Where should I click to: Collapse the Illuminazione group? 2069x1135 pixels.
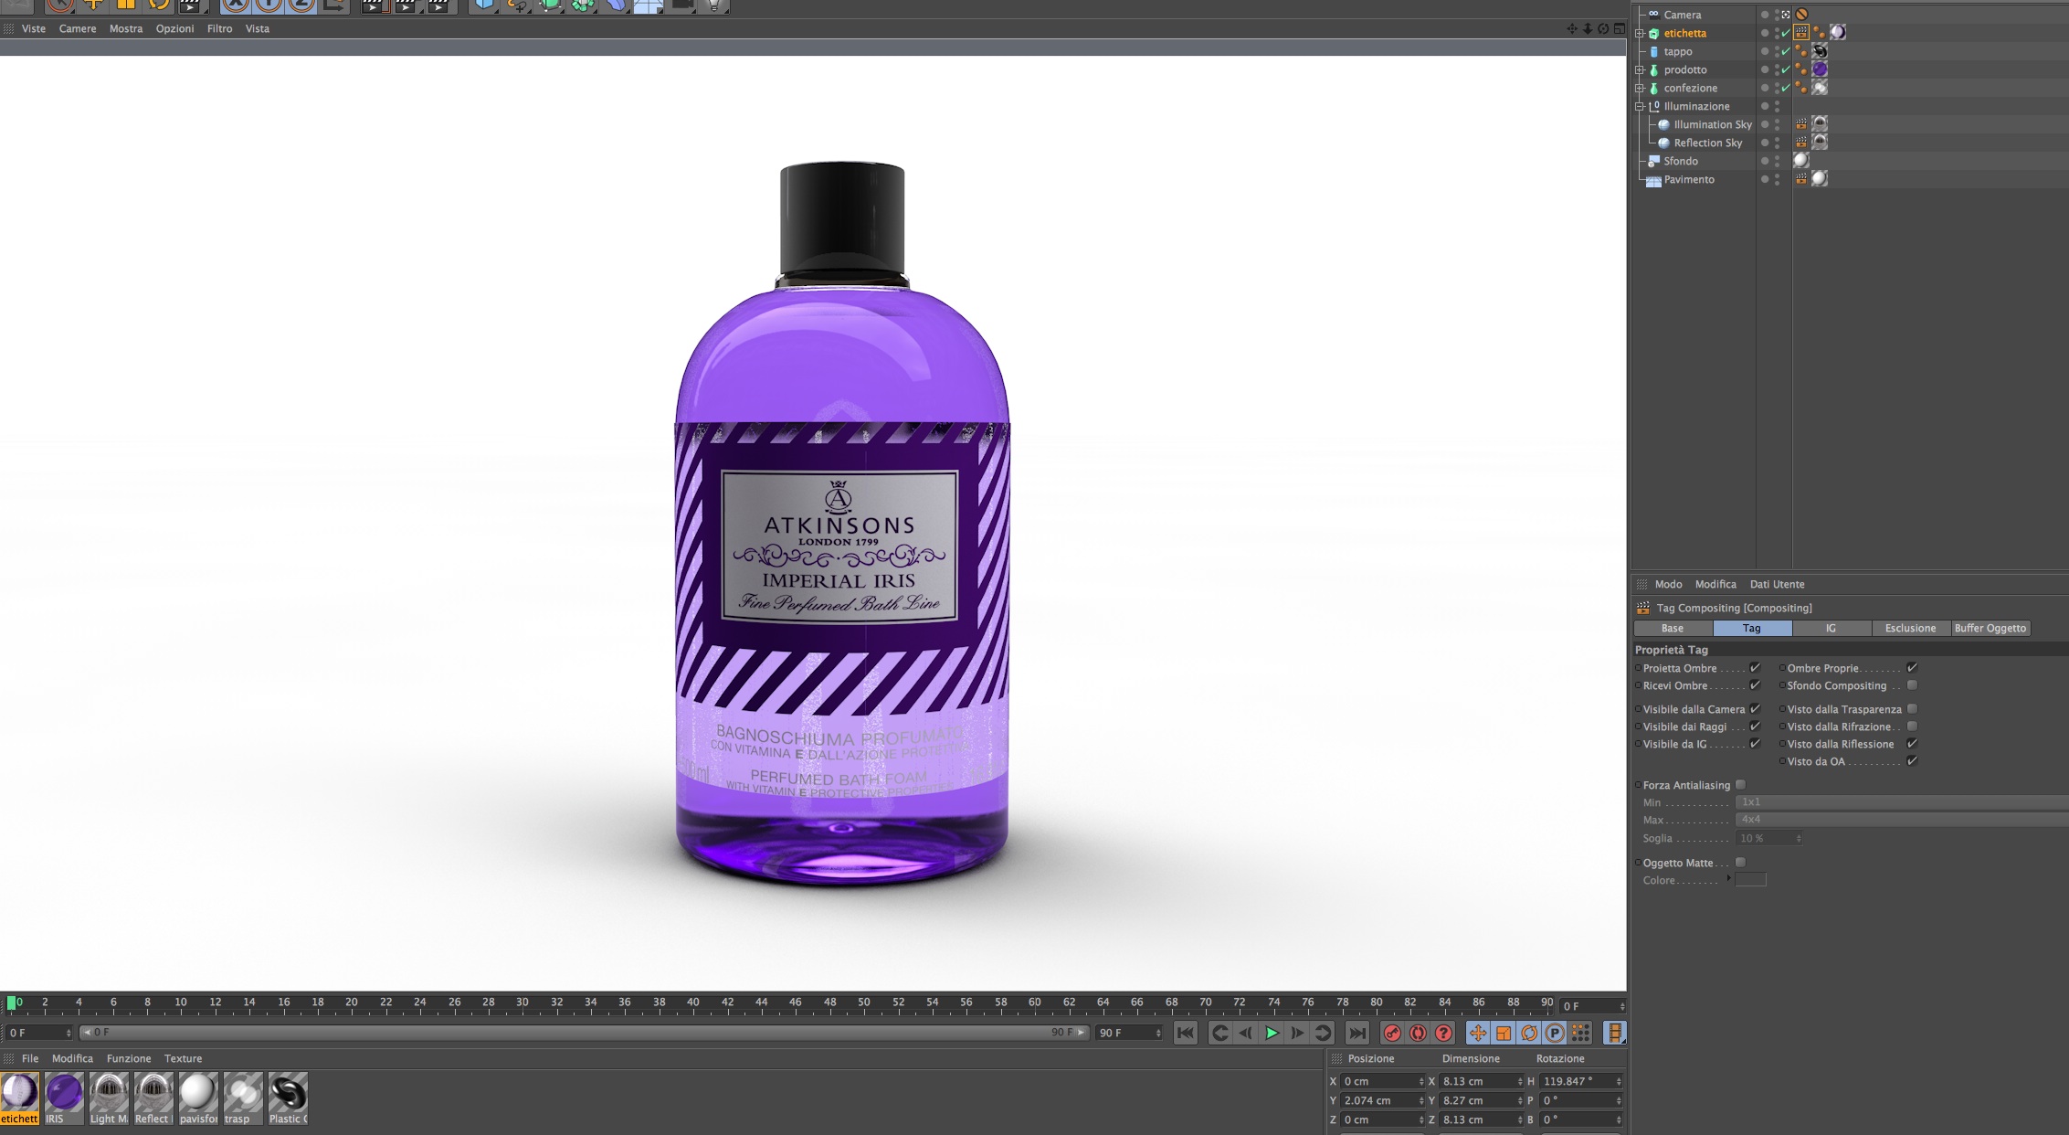[x=1640, y=106]
